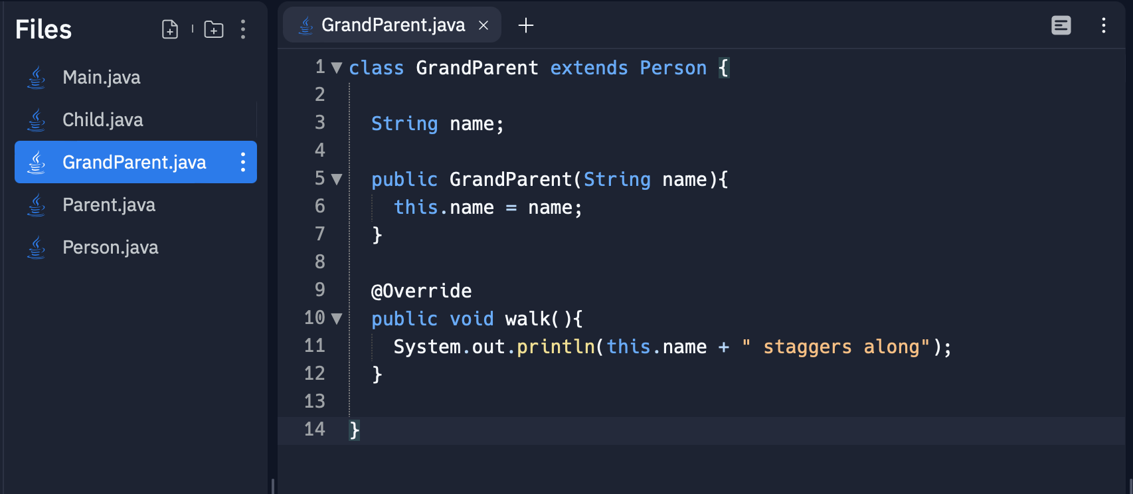The image size is (1133, 494).
Task: Add a new editor tab
Action: (x=526, y=25)
